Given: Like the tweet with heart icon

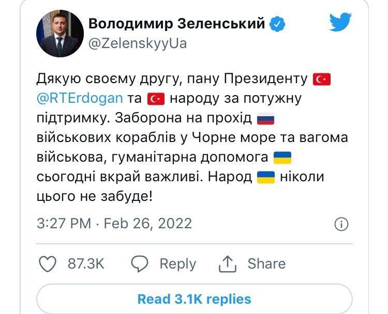Looking at the screenshot, I should [48, 264].
